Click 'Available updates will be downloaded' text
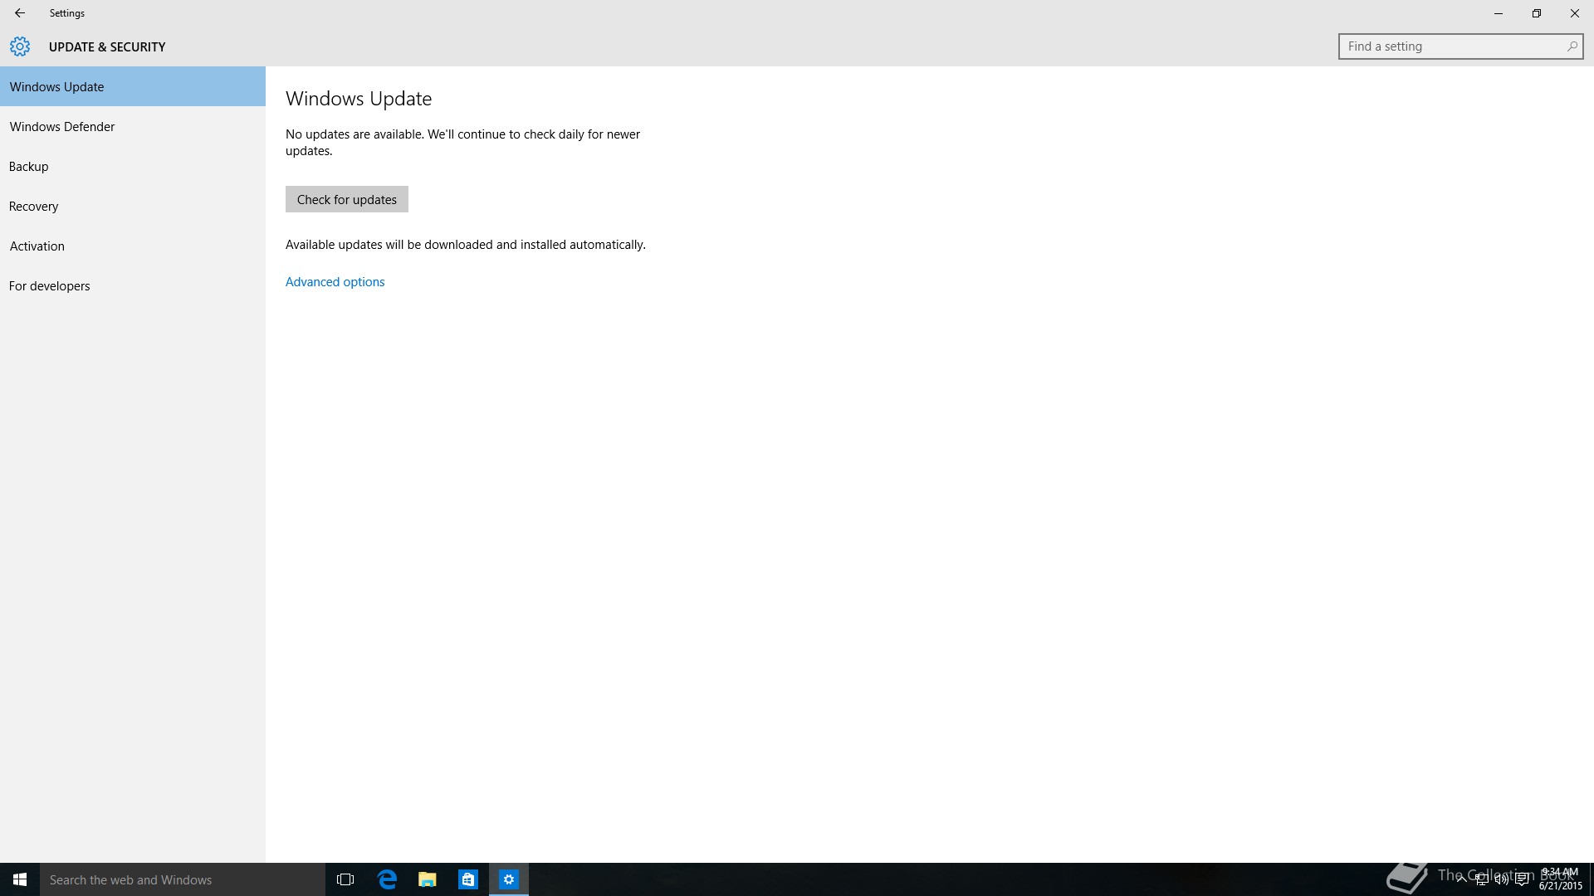Image resolution: width=1594 pixels, height=896 pixels. (466, 245)
